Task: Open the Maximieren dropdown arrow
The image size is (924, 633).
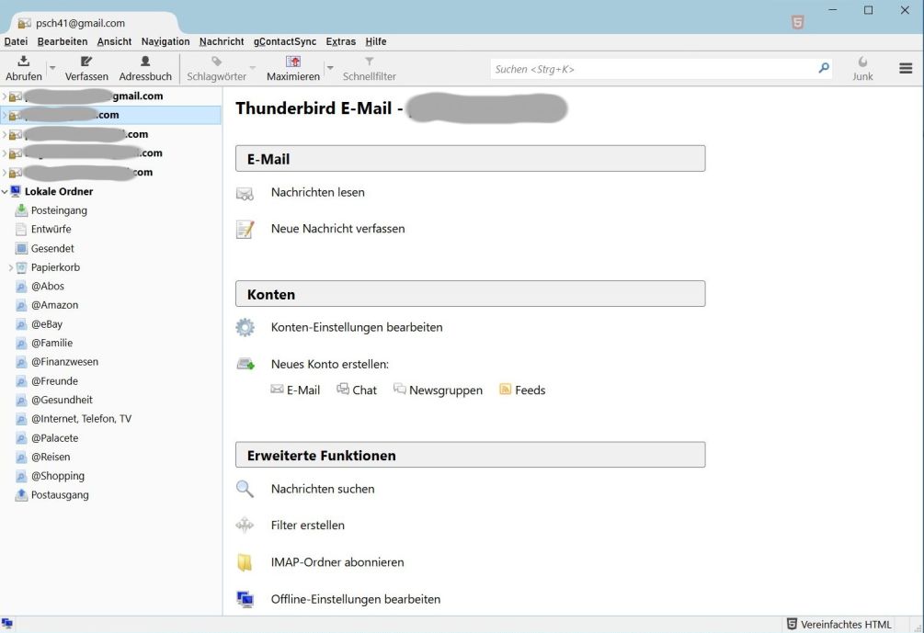Action: click(x=330, y=68)
